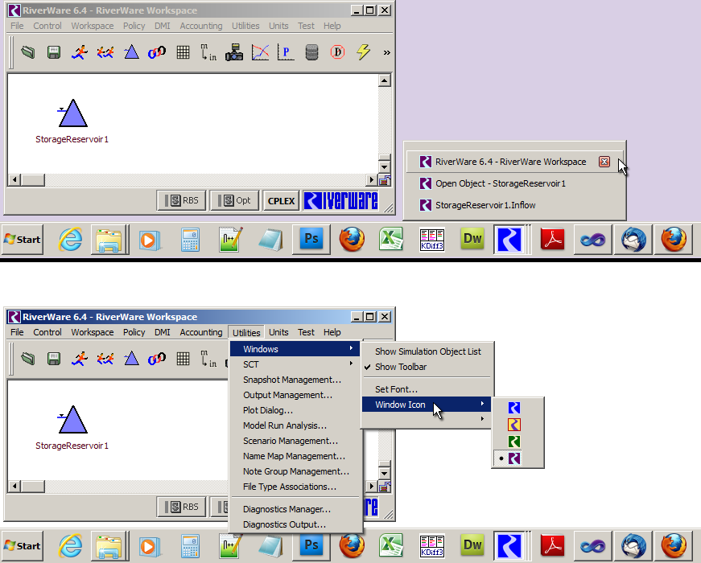Viewport: 701px width, 563px height.
Task: Click the database cylinder toolbar icon
Action: point(311,52)
